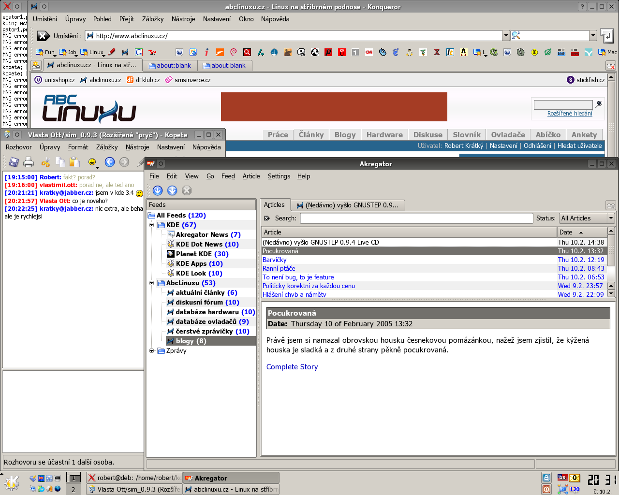Select the diskusní fórum feed
This screenshot has height=495, width=619.
[x=203, y=303]
